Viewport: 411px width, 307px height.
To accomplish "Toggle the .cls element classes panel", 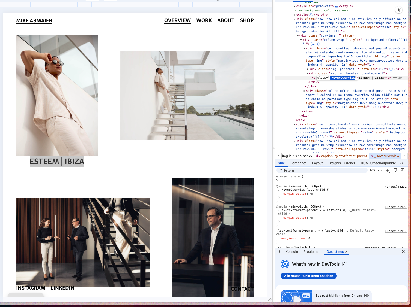I will point(380,171).
